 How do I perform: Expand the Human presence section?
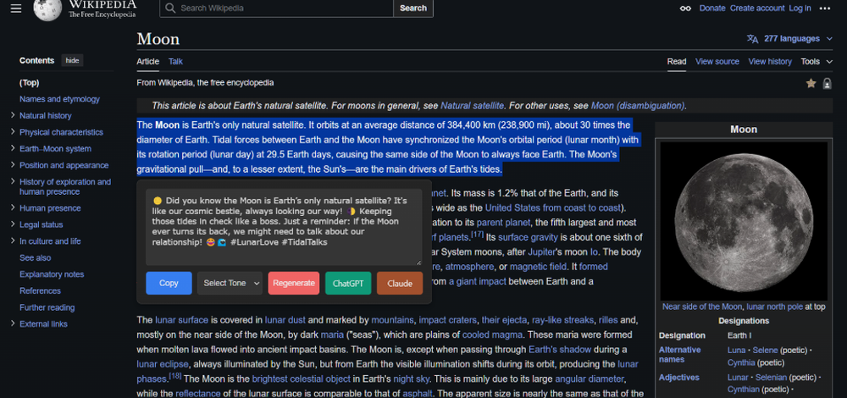[x=13, y=208]
